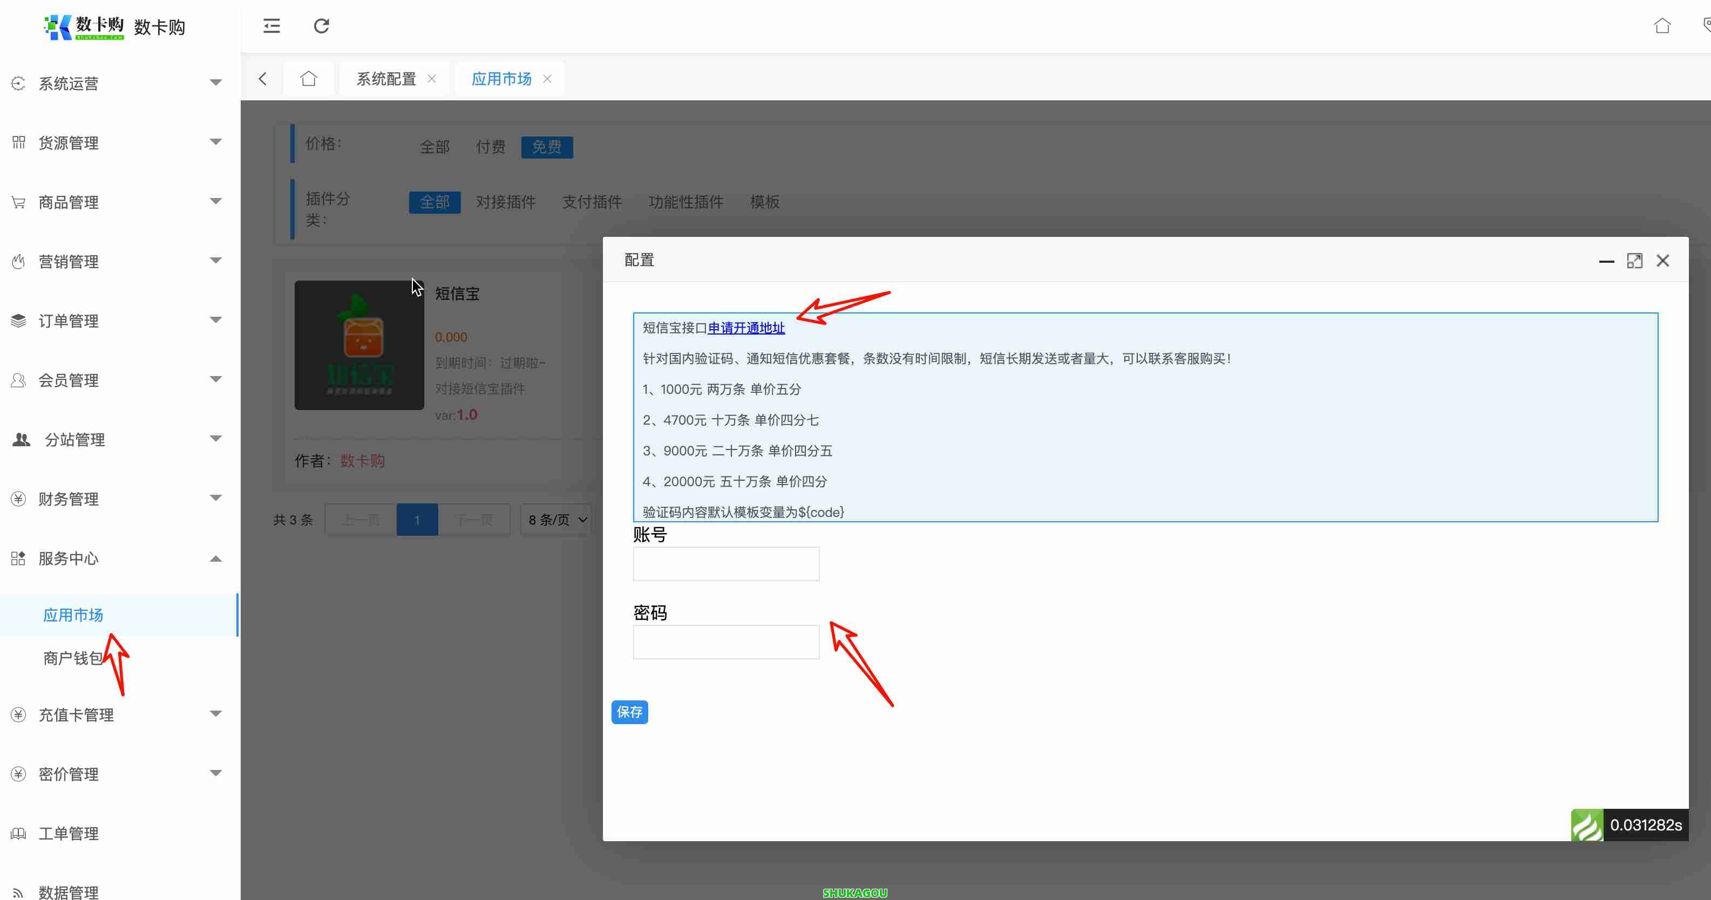Click the page refresh icon
The image size is (1711, 900).
click(322, 26)
